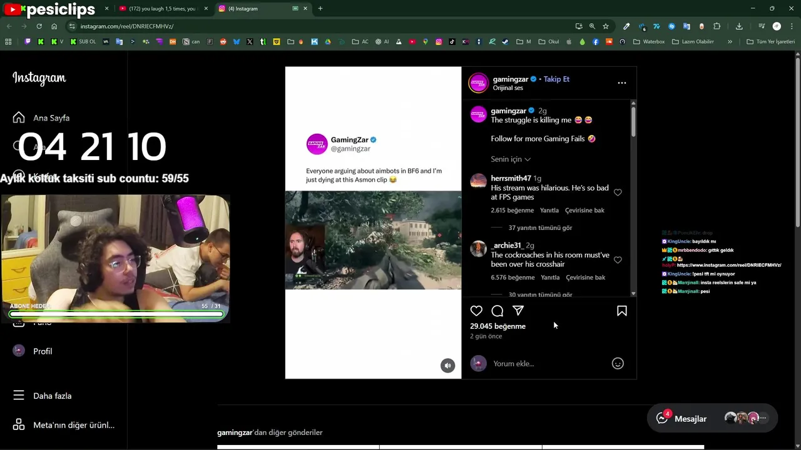Expand the Okul bookmarks folder
This screenshot has width=801, height=450.
tap(549, 42)
